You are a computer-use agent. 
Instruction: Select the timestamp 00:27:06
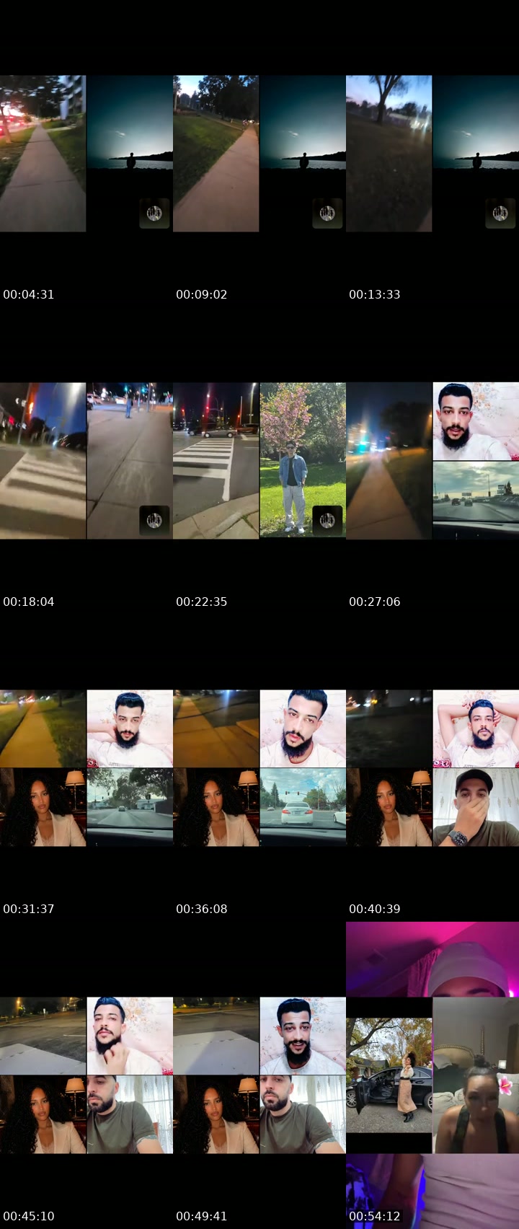(375, 602)
